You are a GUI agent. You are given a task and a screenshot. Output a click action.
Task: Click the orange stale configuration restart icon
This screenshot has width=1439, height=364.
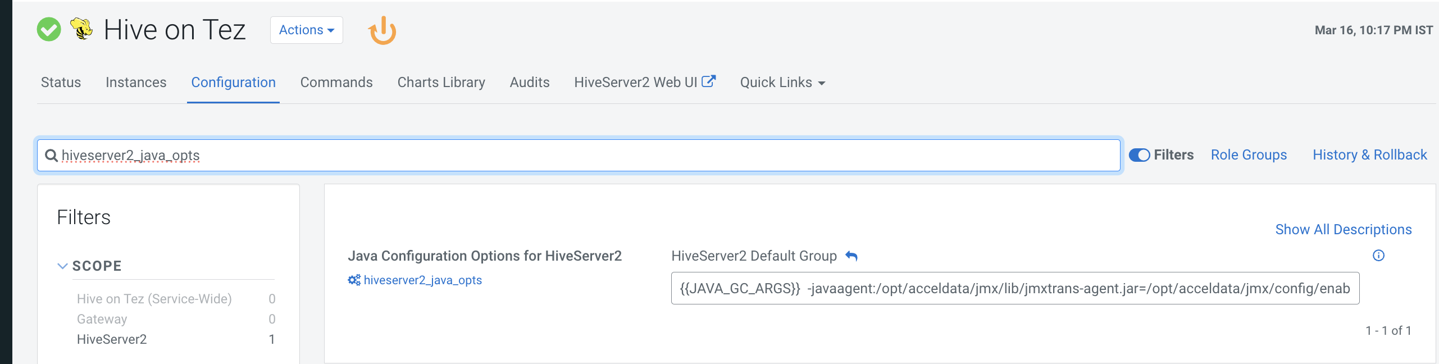point(382,30)
